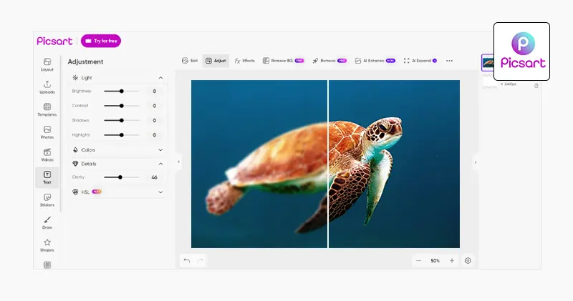Viewport: 573px width, 301px height.
Task: Click the Brightness value field
Action: pyautogui.click(x=154, y=92)
